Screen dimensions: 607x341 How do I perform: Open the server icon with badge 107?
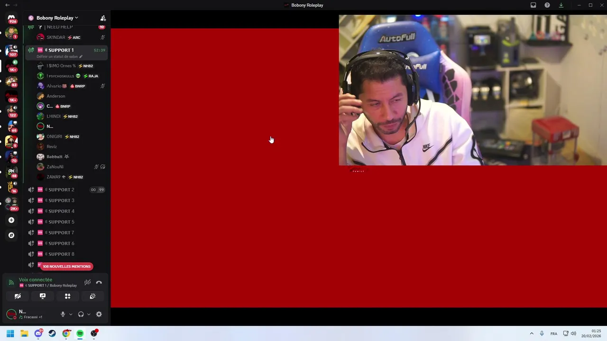pyautogui.click(x=11, y=50)
